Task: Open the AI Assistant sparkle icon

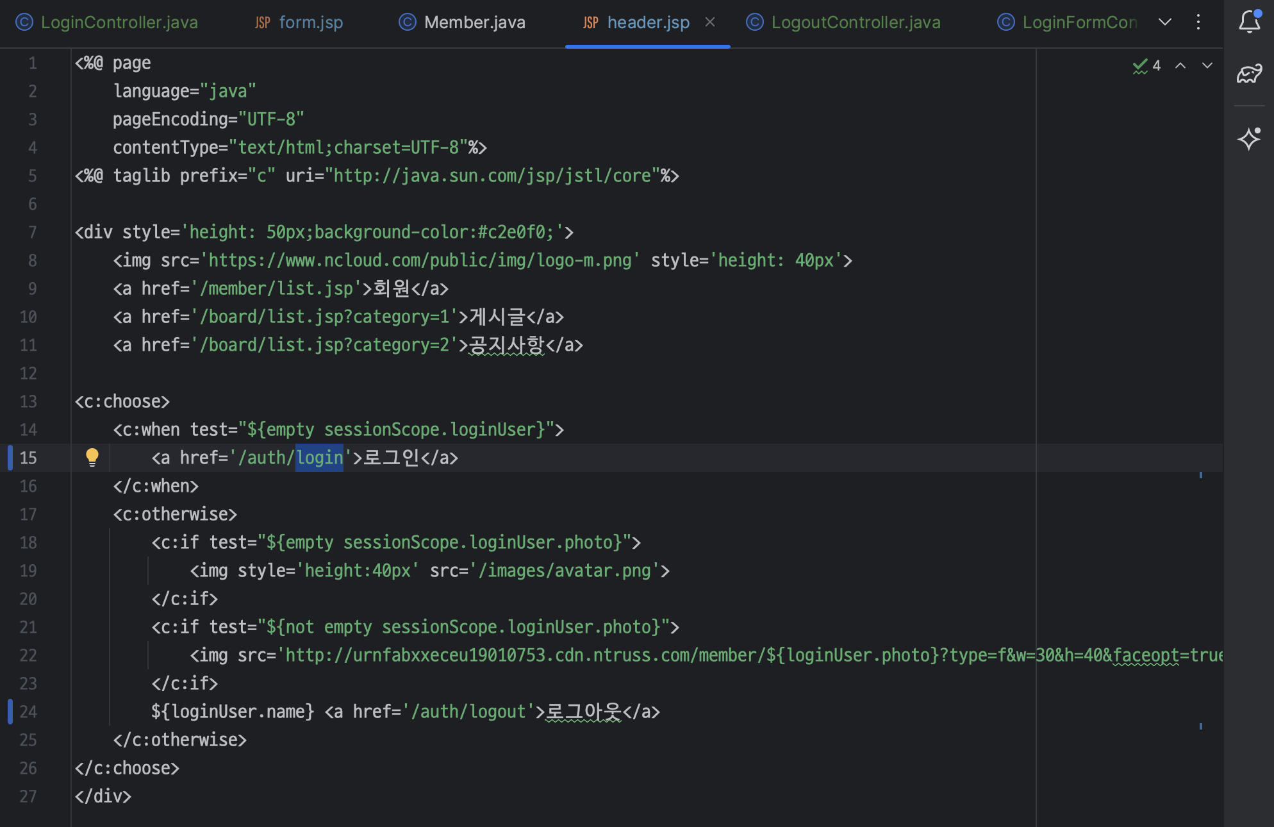Action: [1249, 138]
